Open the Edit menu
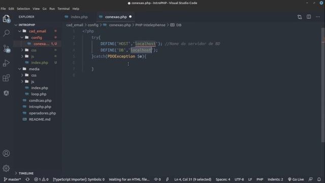The image size is (325, 183). coord(11,9)
